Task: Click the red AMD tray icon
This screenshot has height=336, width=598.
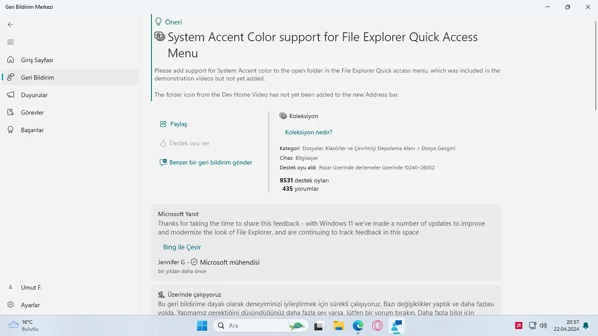Action: (519, 325)
